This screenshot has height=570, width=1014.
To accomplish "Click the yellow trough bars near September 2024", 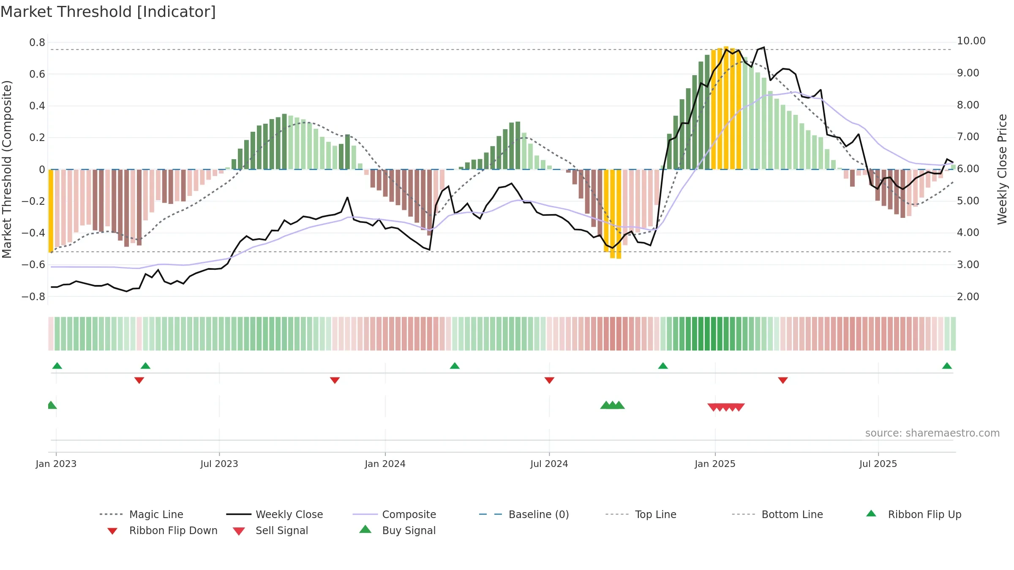I will pyautogui.click(x=612, y=214).
